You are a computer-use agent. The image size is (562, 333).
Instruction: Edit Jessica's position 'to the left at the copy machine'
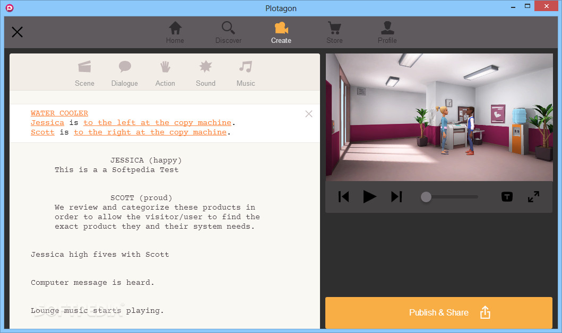157,123
